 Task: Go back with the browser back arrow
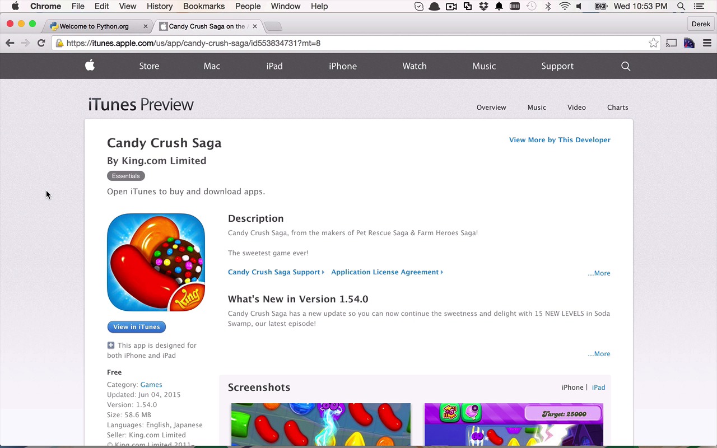click(10, 43)
